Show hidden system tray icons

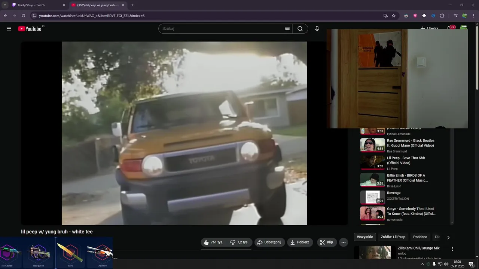point(422,264)
